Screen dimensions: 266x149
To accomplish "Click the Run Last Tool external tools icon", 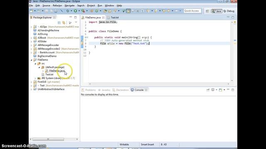I will pos(83,11).
